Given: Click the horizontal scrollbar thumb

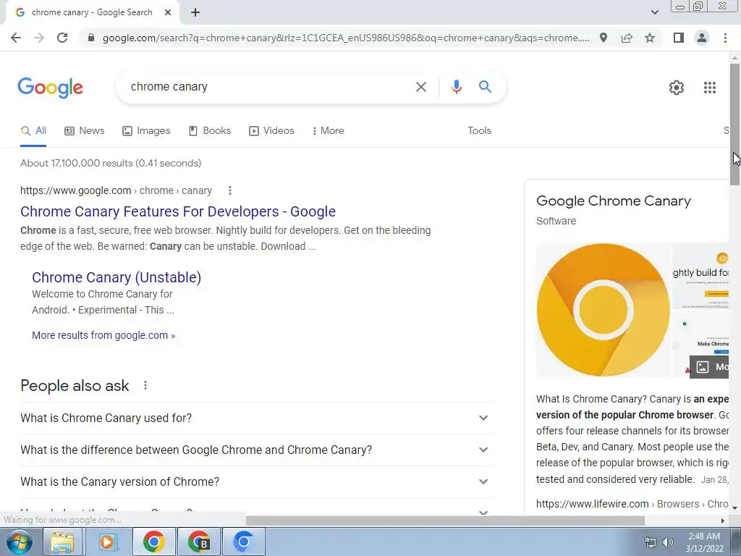Looking at the screenshot, I should click(445, 521).
